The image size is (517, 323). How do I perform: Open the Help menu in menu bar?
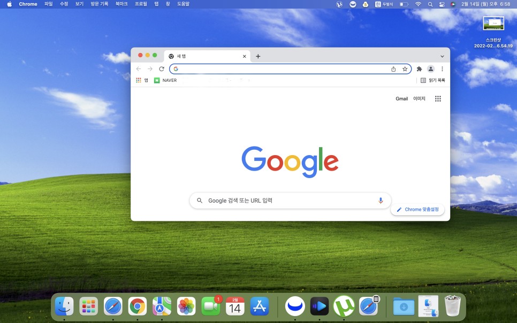184,4
